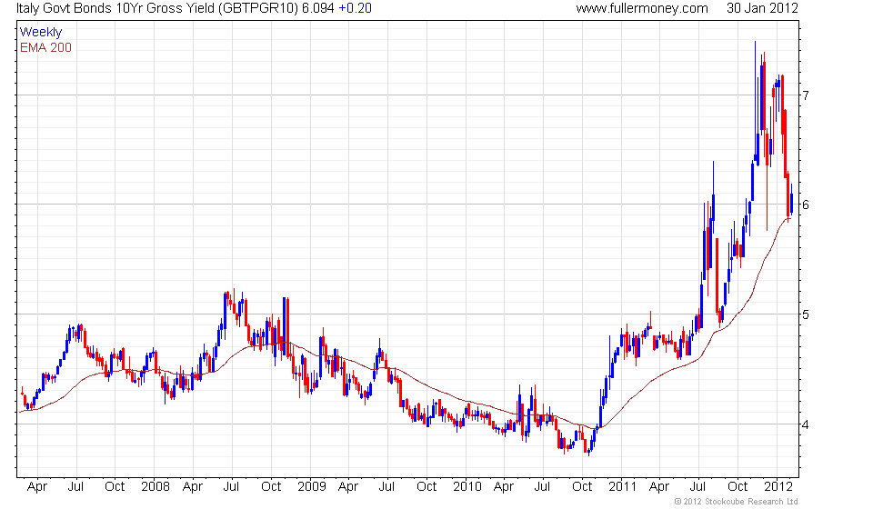Click the latest yield value '6.094'
The image size is (873, 509).
click(x=318, y=8)
